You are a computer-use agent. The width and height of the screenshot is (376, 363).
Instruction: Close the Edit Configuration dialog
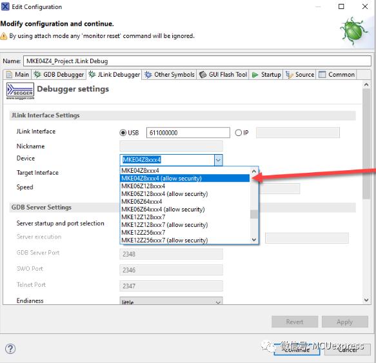click(x=365, y=6)
